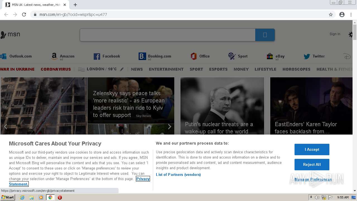Screen dimensions: 357x201
Task: Click the volume tray icon
Action: 317,197
